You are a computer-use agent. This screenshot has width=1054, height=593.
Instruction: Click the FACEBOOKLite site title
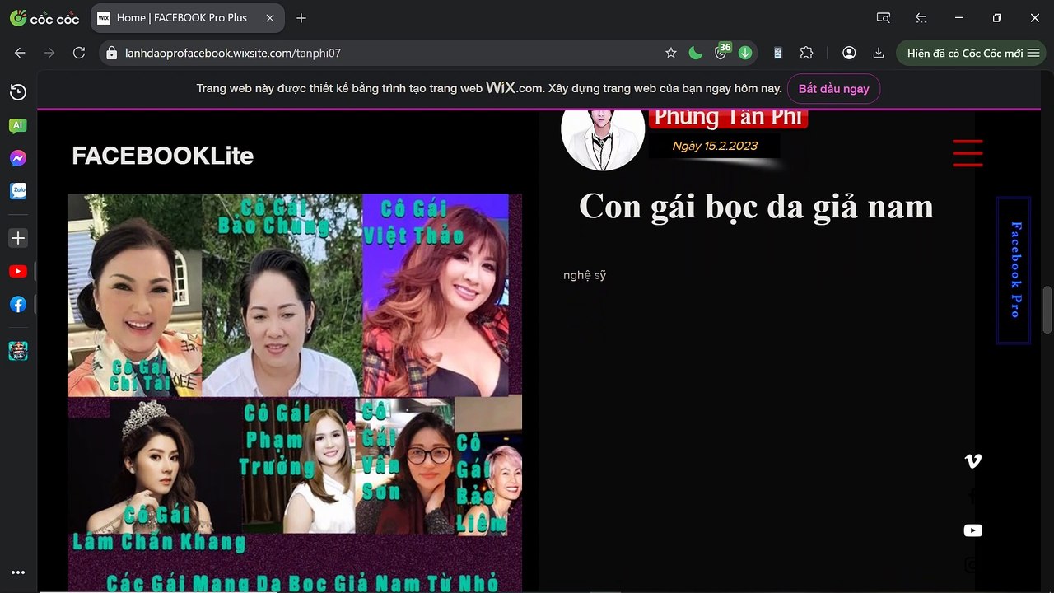click(163, 155)
